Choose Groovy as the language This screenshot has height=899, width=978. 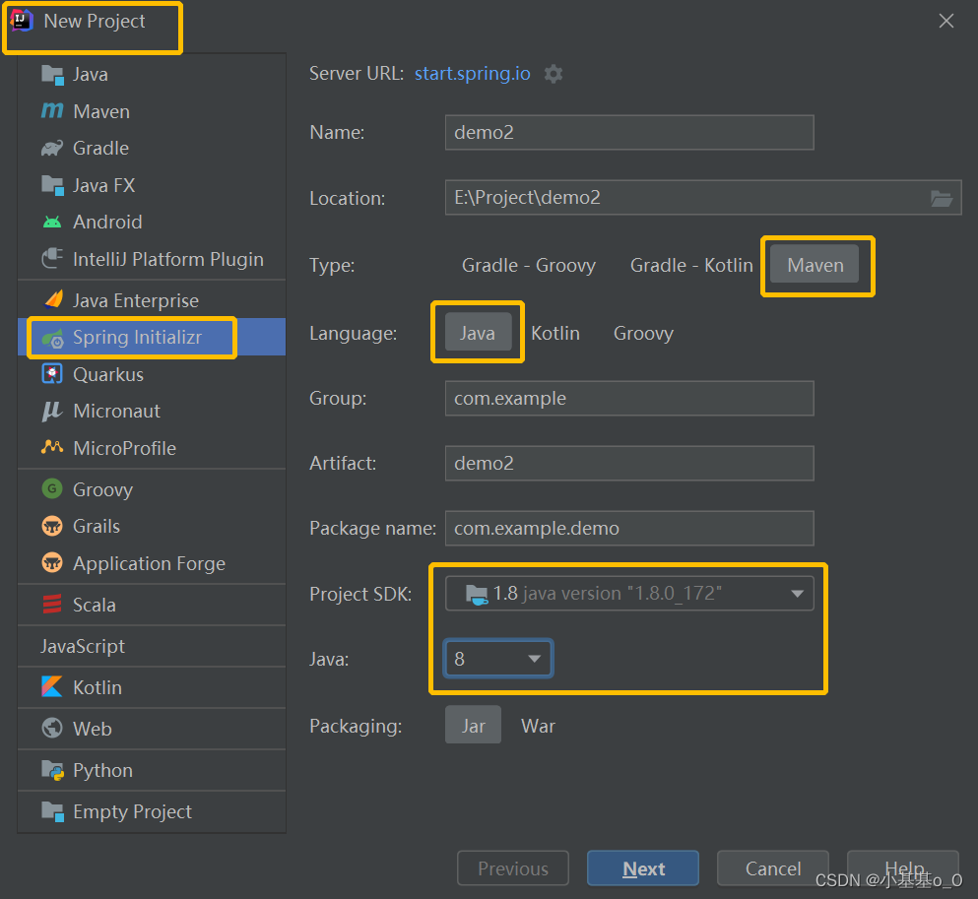(x=643, y=333)
